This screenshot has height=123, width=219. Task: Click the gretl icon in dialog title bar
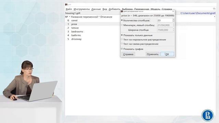[122, 11]
